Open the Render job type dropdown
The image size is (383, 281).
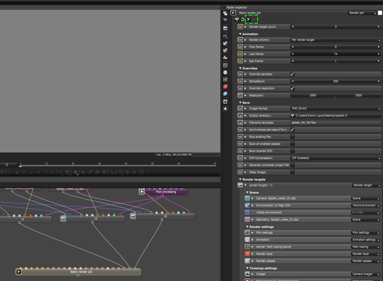(362, 13)
